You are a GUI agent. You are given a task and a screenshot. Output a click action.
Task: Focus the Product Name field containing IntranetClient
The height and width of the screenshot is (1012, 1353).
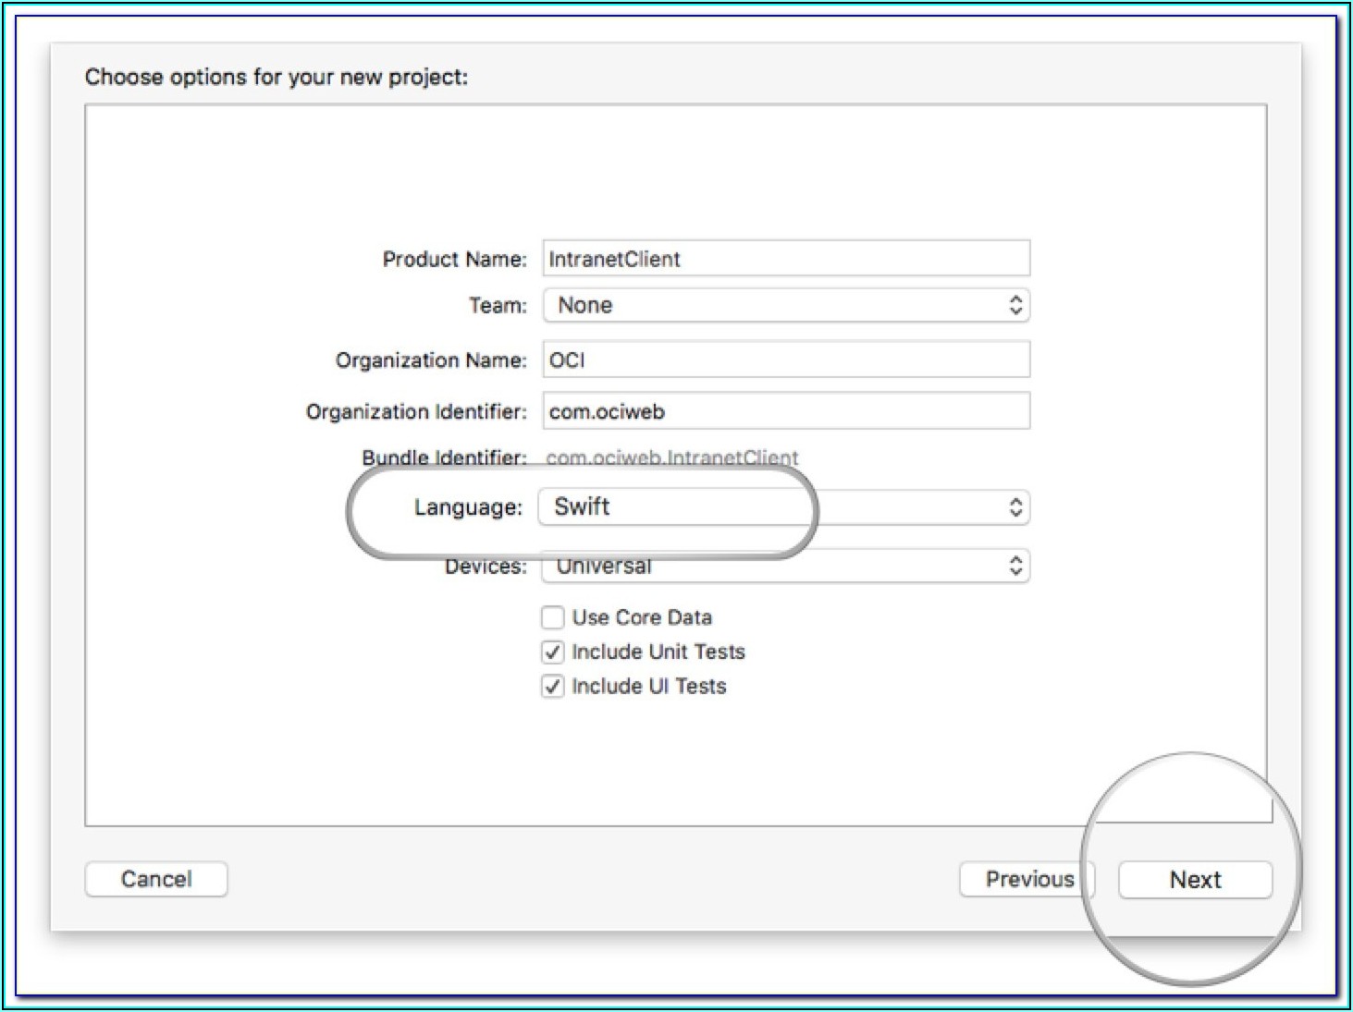(x=786, y=259)
